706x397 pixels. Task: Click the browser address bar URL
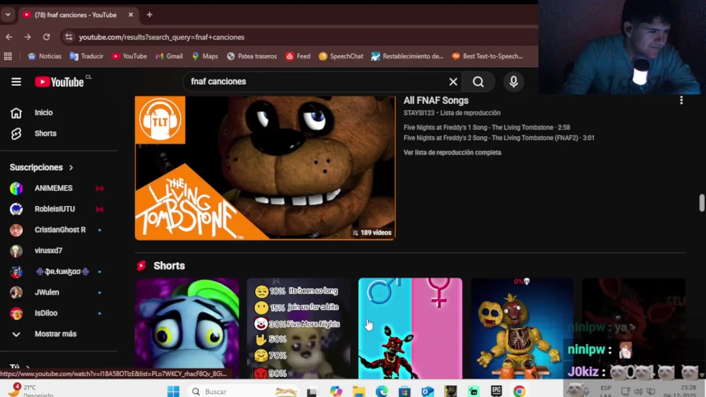tap(162, 37)
